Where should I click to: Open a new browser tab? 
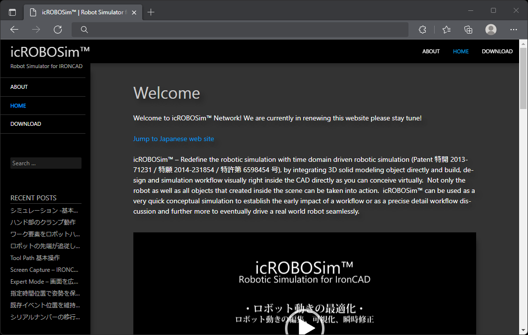point(151,11)
